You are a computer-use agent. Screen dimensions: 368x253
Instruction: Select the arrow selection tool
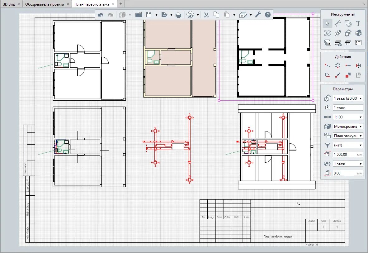[328, 23]
